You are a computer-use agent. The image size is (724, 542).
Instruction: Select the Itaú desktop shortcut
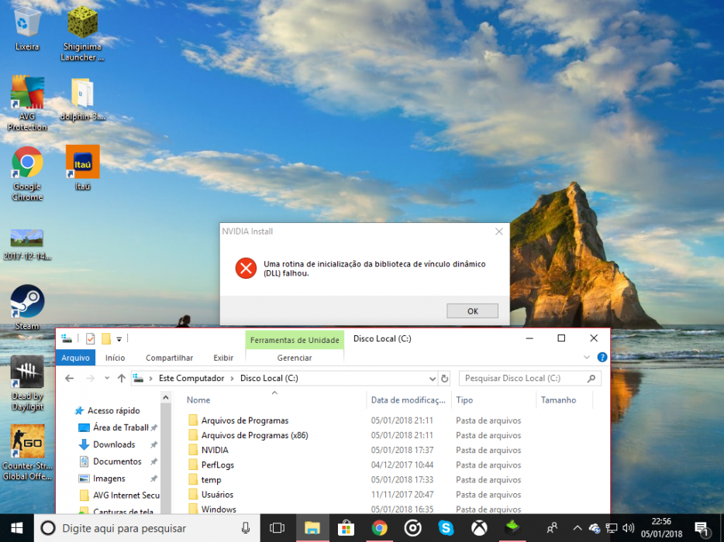83,167
